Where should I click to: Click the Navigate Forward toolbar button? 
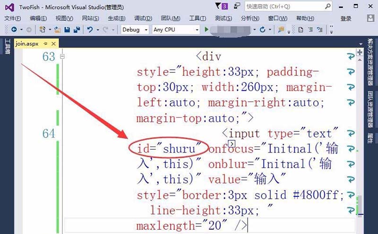29,30
